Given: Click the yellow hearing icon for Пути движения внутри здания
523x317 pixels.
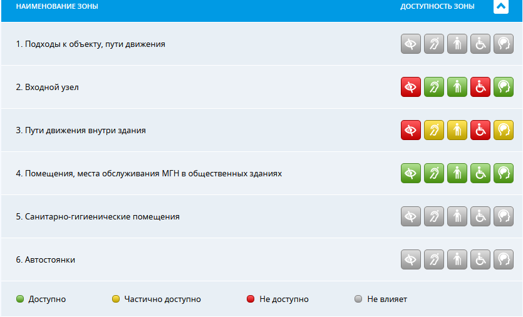Looking at the screenshot, I should pyautogui.click(x=434, y=130).
